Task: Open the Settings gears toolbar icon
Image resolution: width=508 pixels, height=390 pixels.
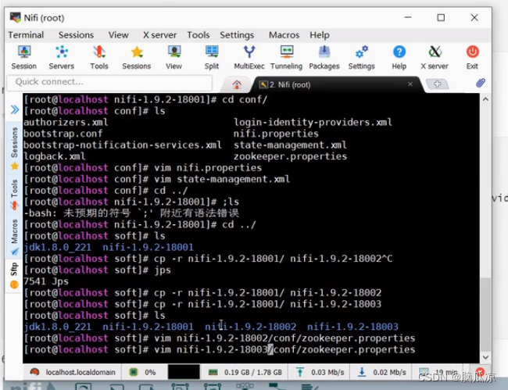Action: (362, 58)
